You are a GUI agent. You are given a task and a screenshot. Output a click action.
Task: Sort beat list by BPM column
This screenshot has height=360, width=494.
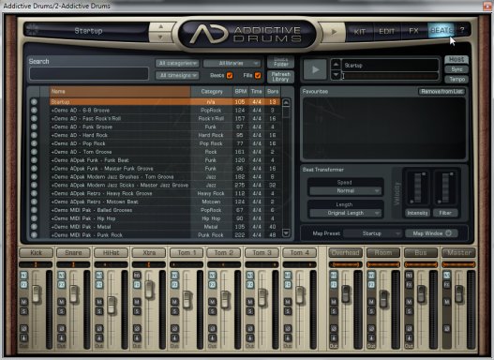tap(240, 91)
